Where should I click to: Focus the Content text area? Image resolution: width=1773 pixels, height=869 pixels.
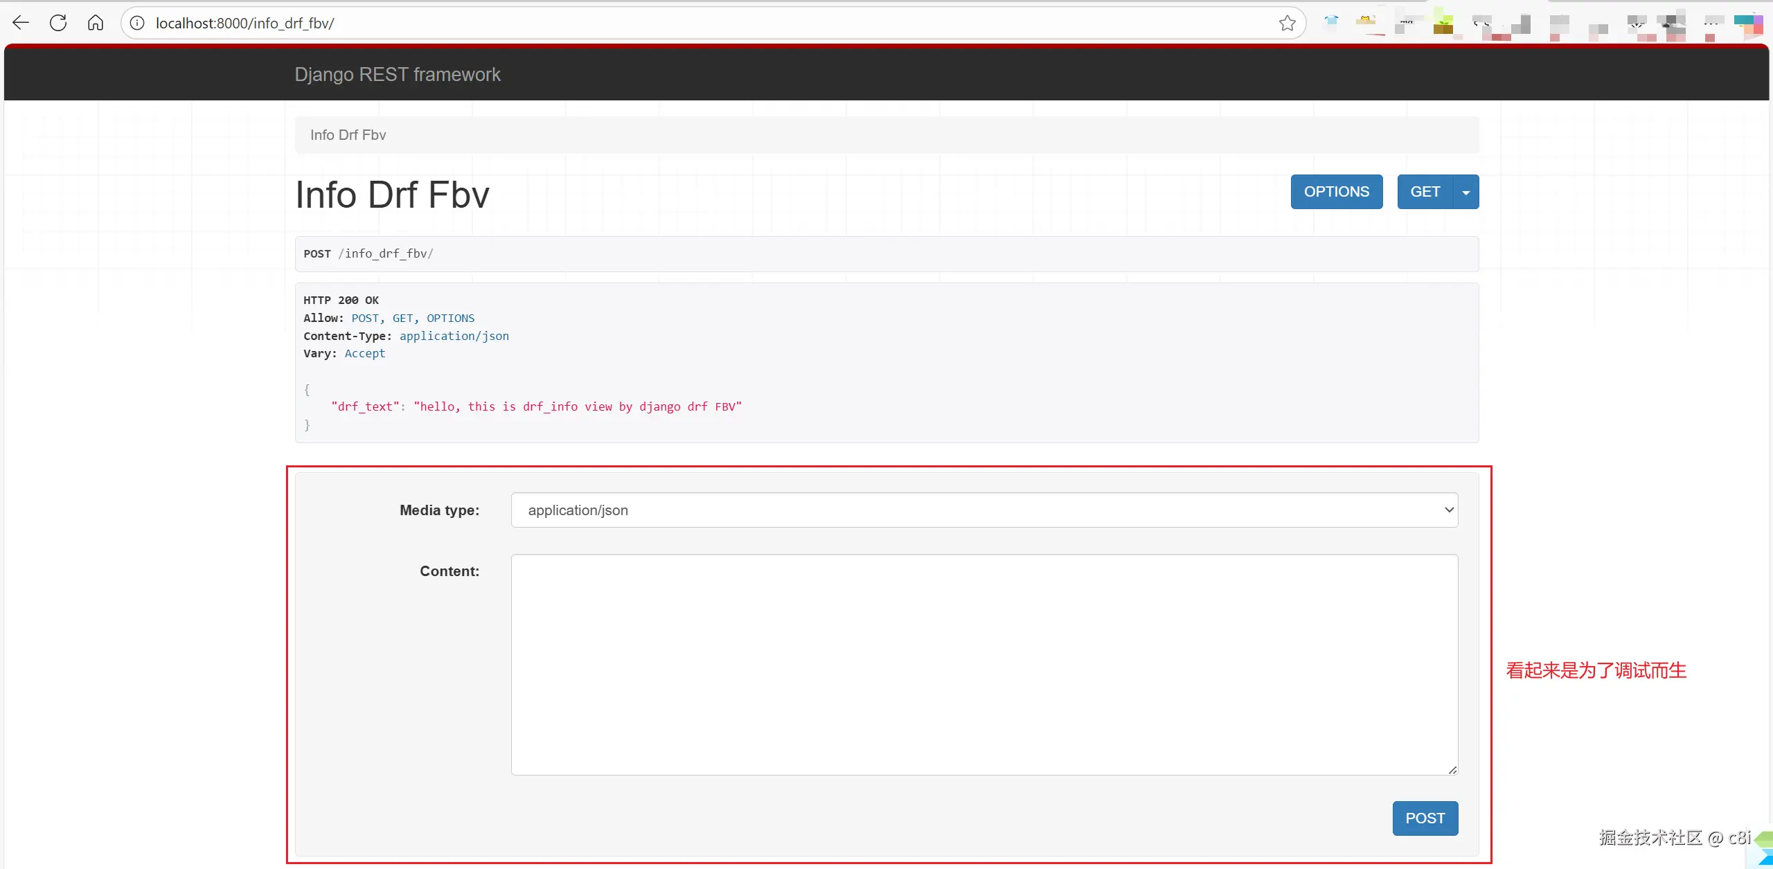pyautogui.click(x=984, y=663)
